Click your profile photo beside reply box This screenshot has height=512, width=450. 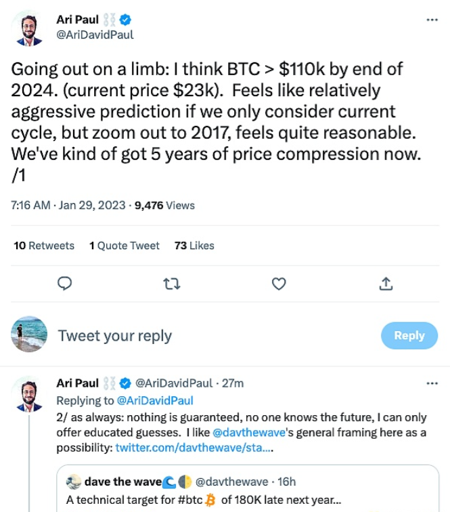point(29,335)
